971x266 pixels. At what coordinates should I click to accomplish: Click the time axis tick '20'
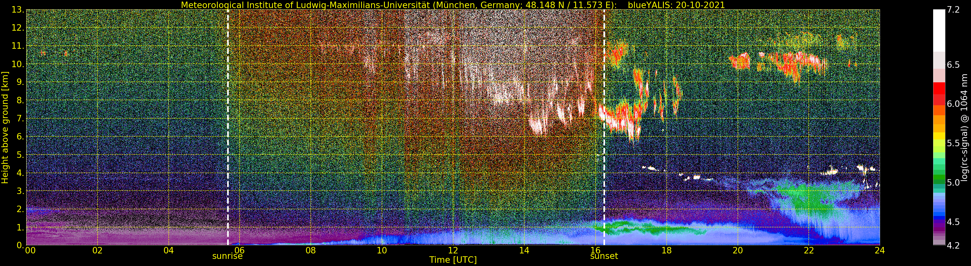pos(738,251)
